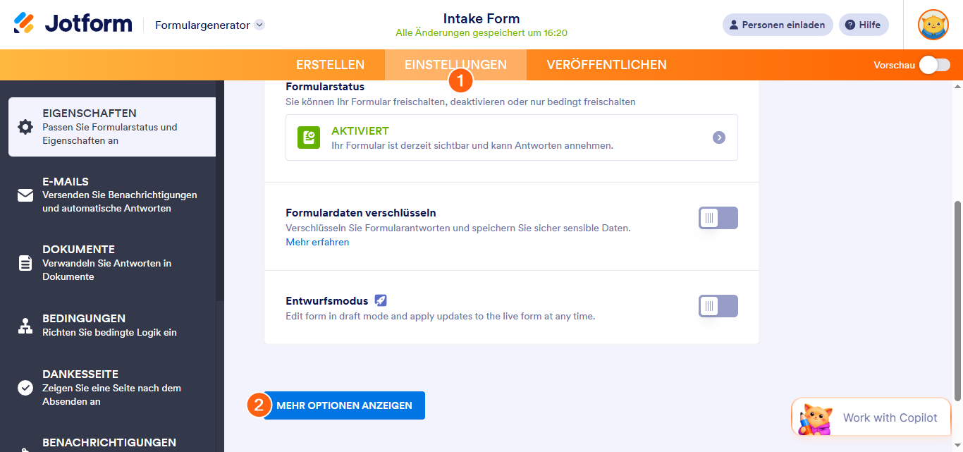Screen dimensions: 963x452
Task: Click the E-Mails envelope icon
Action: click(x=25, y=195)
